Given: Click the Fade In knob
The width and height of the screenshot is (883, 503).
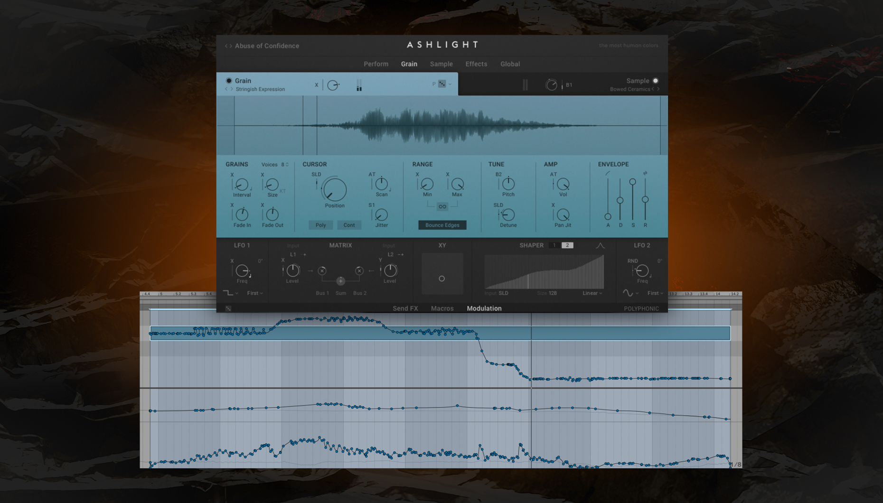Looking at the screenshot, I should coord(242,214).
